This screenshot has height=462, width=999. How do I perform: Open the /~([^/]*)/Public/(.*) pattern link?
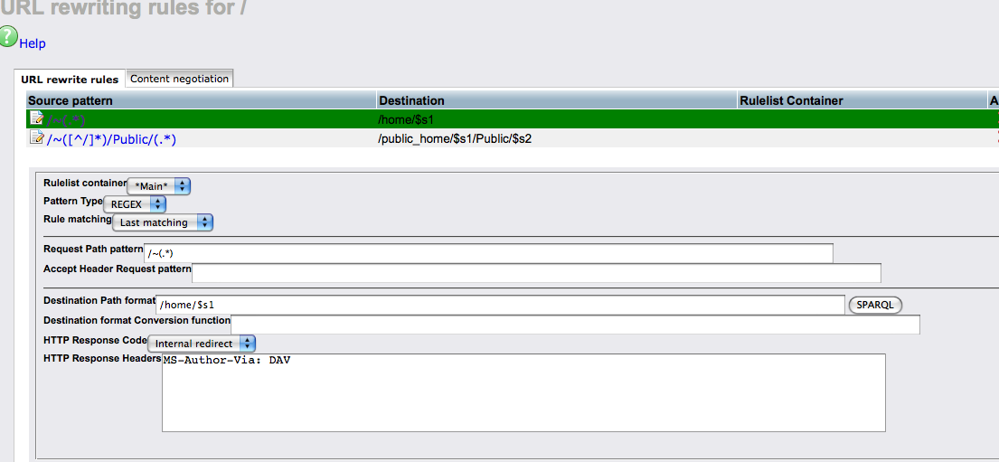pyautogui.click(x=111, y=138)
